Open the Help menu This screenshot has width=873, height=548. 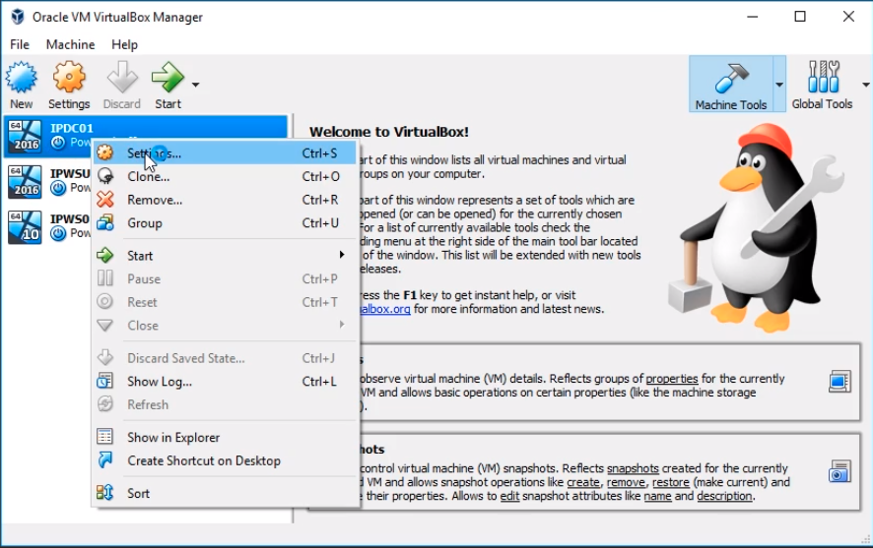(x=124, y=44)
